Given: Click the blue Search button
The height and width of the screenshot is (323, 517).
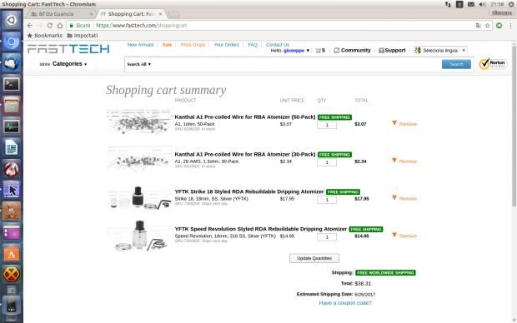Looking at the screenshot, I should click(456, 64).
